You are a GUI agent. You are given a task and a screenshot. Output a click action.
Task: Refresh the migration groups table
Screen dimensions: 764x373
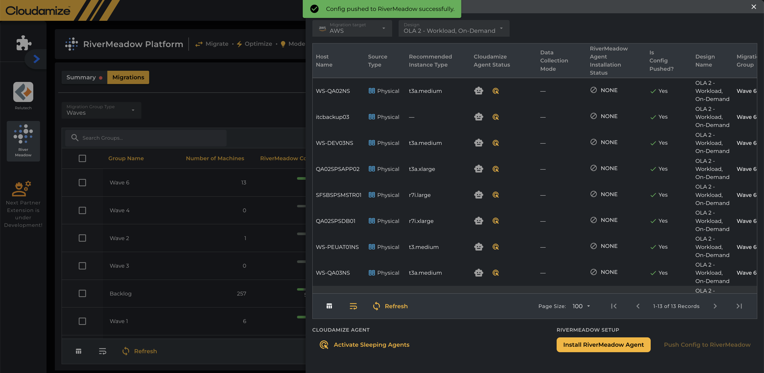point(139,351)
